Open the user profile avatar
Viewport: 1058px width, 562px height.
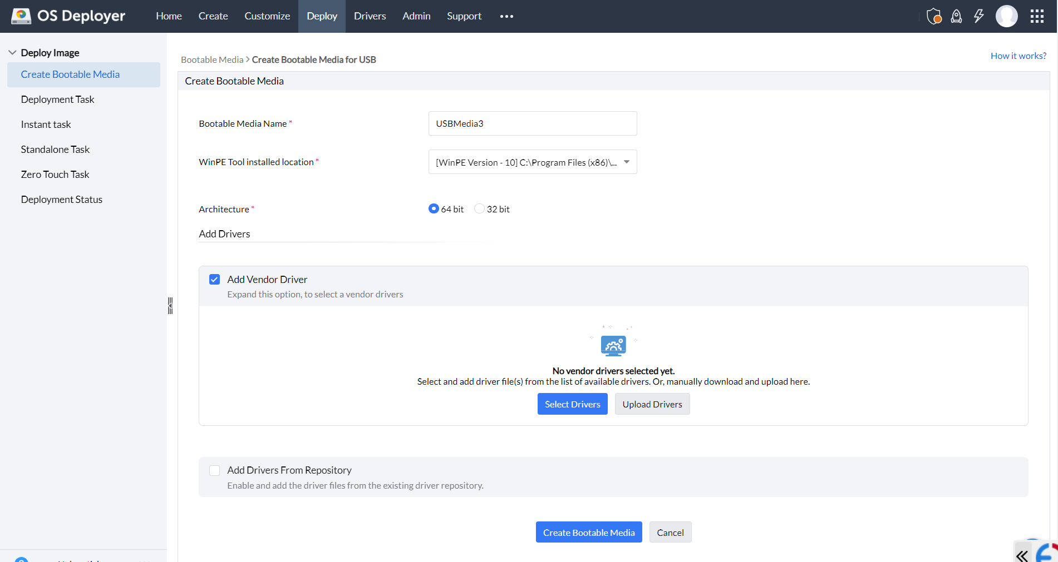[1006, 16]
